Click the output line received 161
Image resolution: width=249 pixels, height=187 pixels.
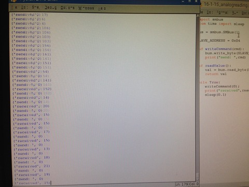[32, 54]
